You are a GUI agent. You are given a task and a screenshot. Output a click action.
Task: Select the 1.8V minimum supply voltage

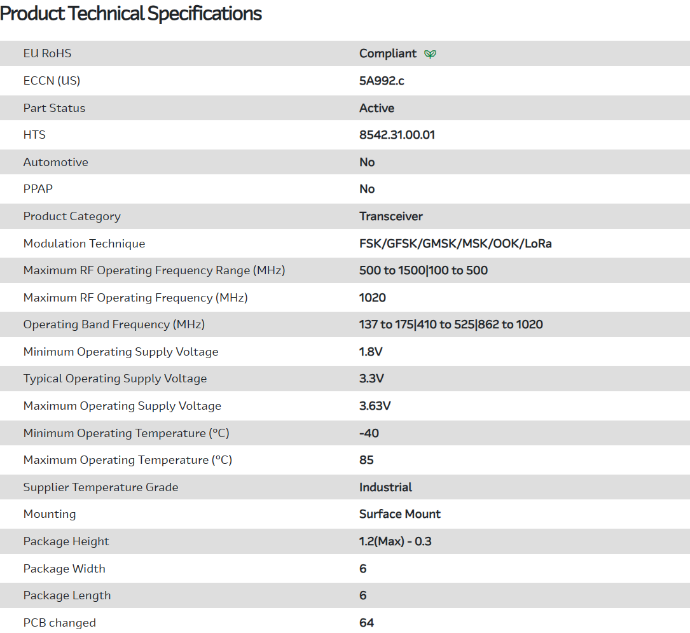tap(371, 352)
